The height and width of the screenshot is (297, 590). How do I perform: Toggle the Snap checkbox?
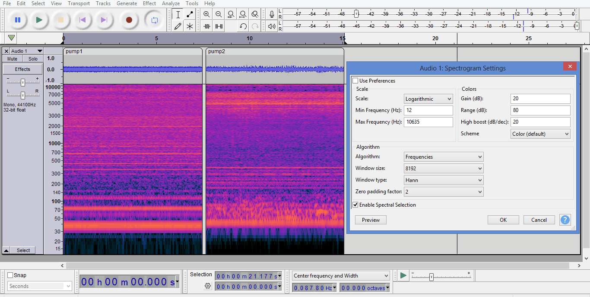[10, 275]
